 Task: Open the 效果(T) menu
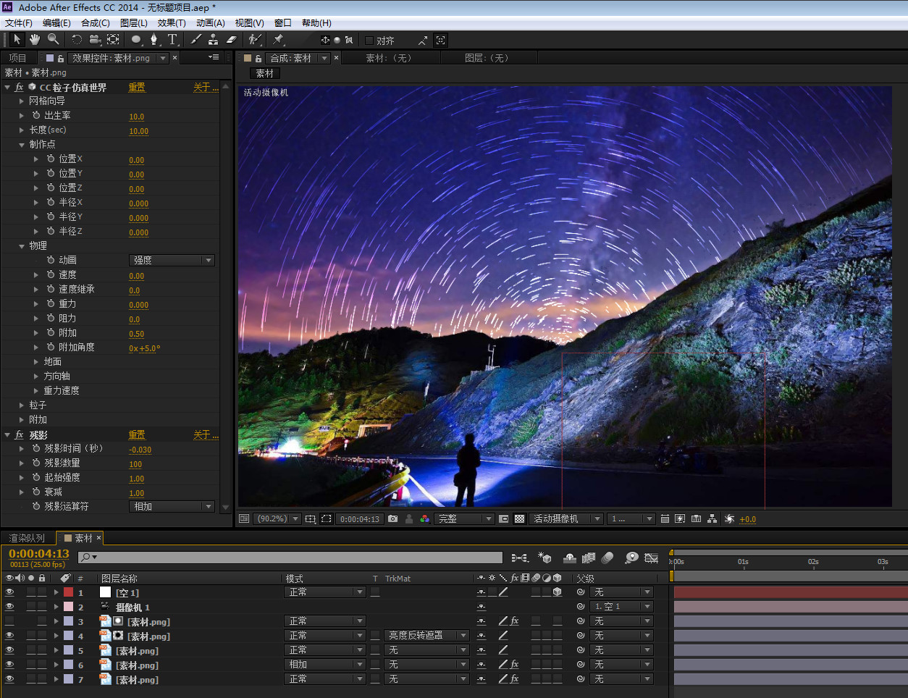172,23
